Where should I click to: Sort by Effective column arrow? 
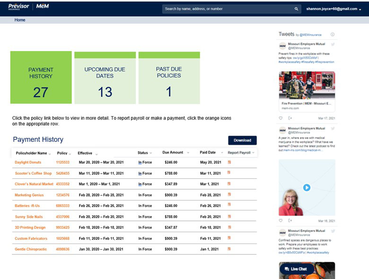[x=97, y=154]
